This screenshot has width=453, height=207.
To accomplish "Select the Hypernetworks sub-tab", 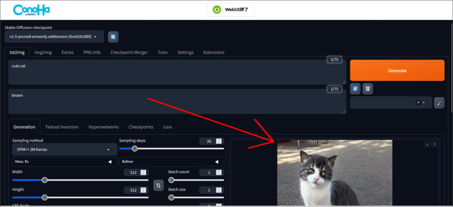I will coord(104,127).
